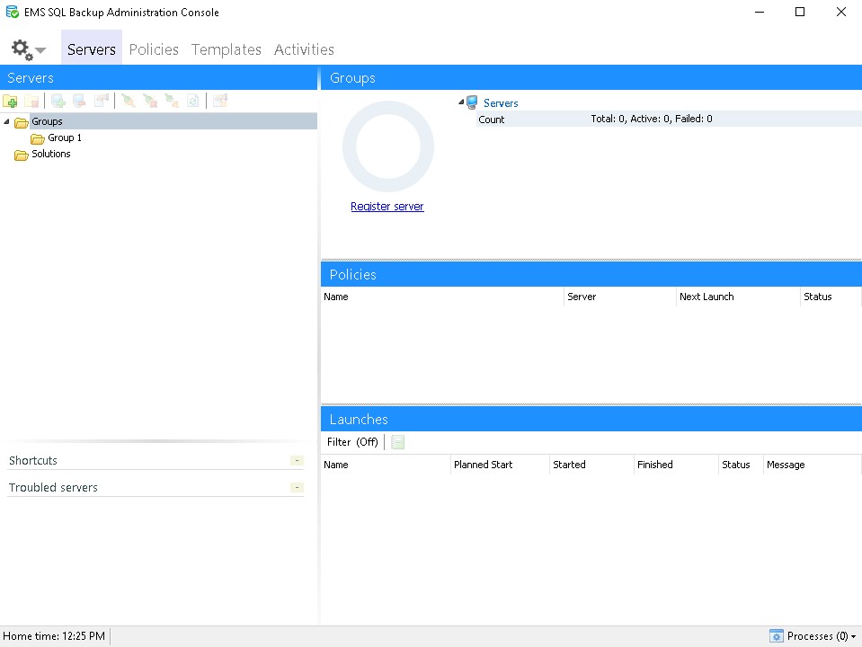Click the Delete group icon in Servers toolbar

click(x=32, y=101)
